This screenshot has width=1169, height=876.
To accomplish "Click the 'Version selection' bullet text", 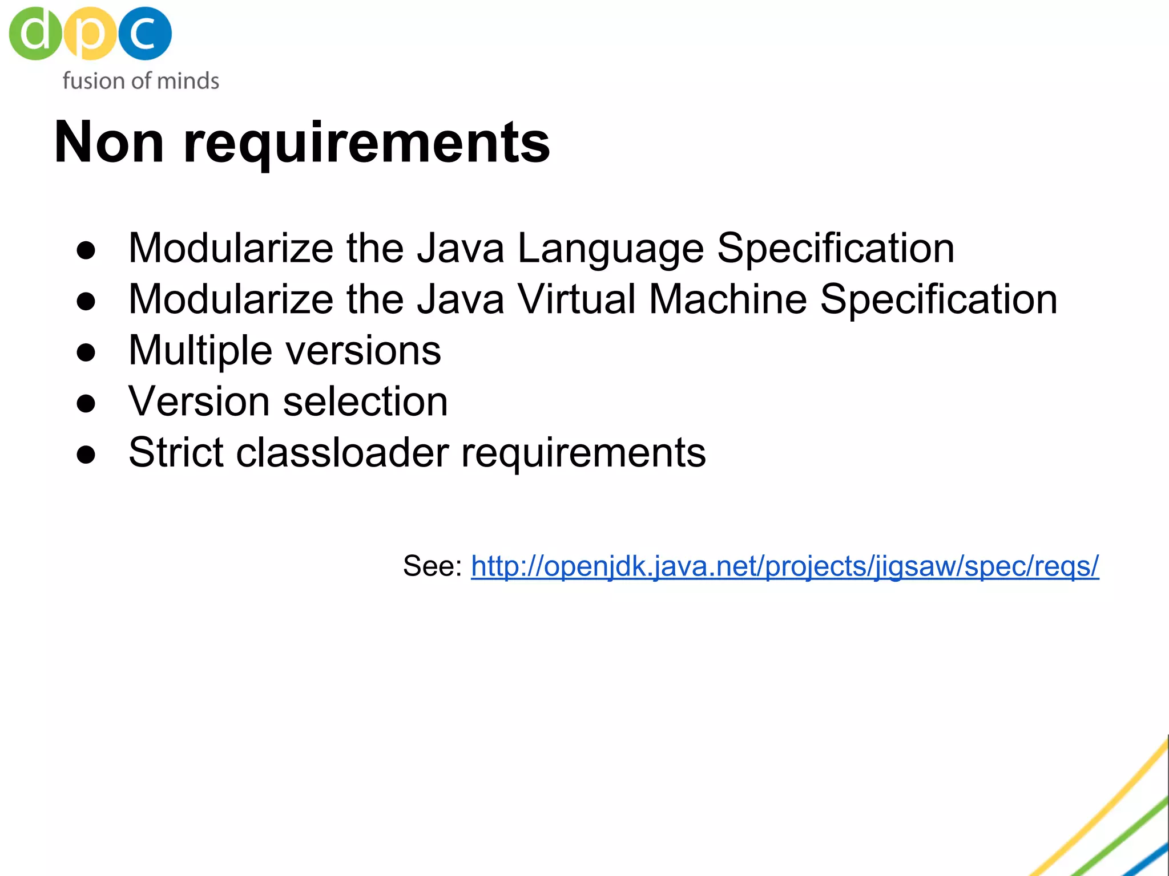I will [288, 401].
